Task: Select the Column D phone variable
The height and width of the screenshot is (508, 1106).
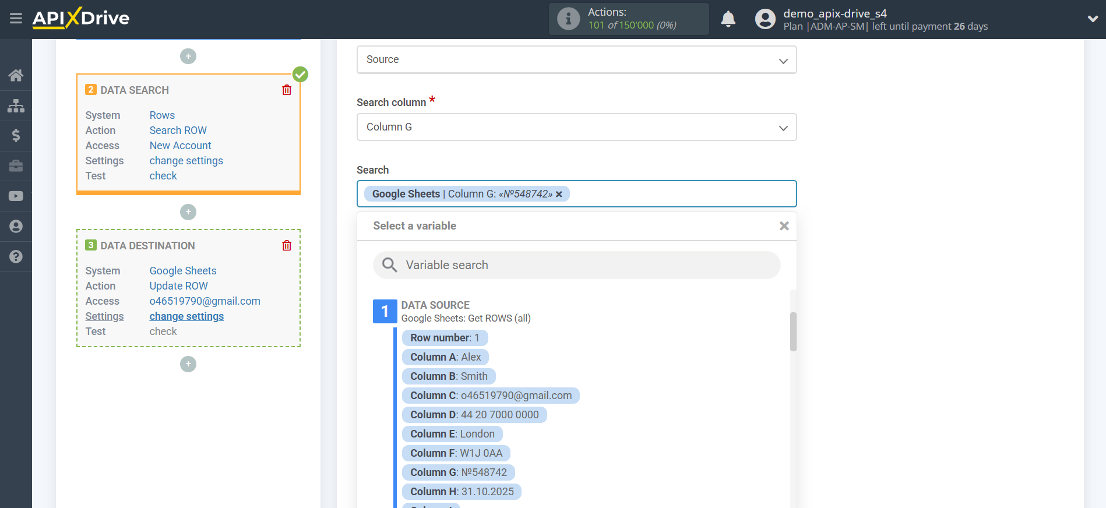Action: tap(474, 415)
